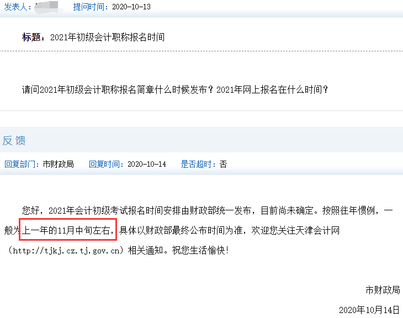Viewport: 403px width, 318px height.
Task: Click the 市财政局 reply department value
Action: (x=59, y=164)
